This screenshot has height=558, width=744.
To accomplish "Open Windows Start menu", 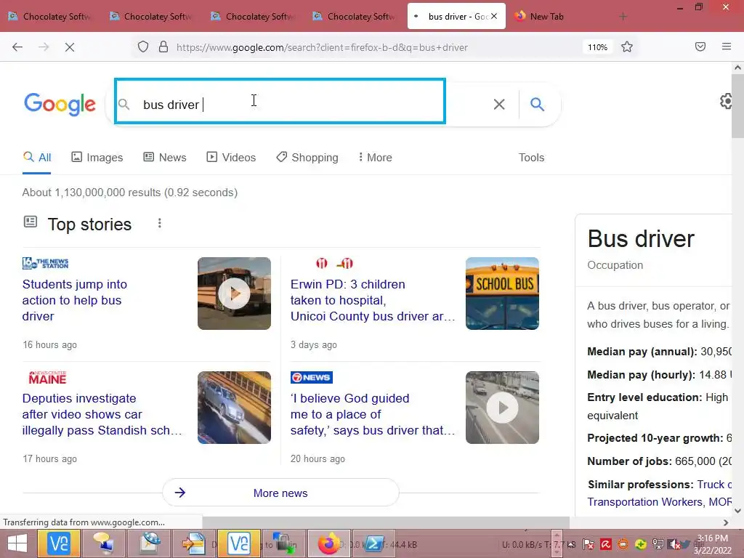I will tap(17, 543).
